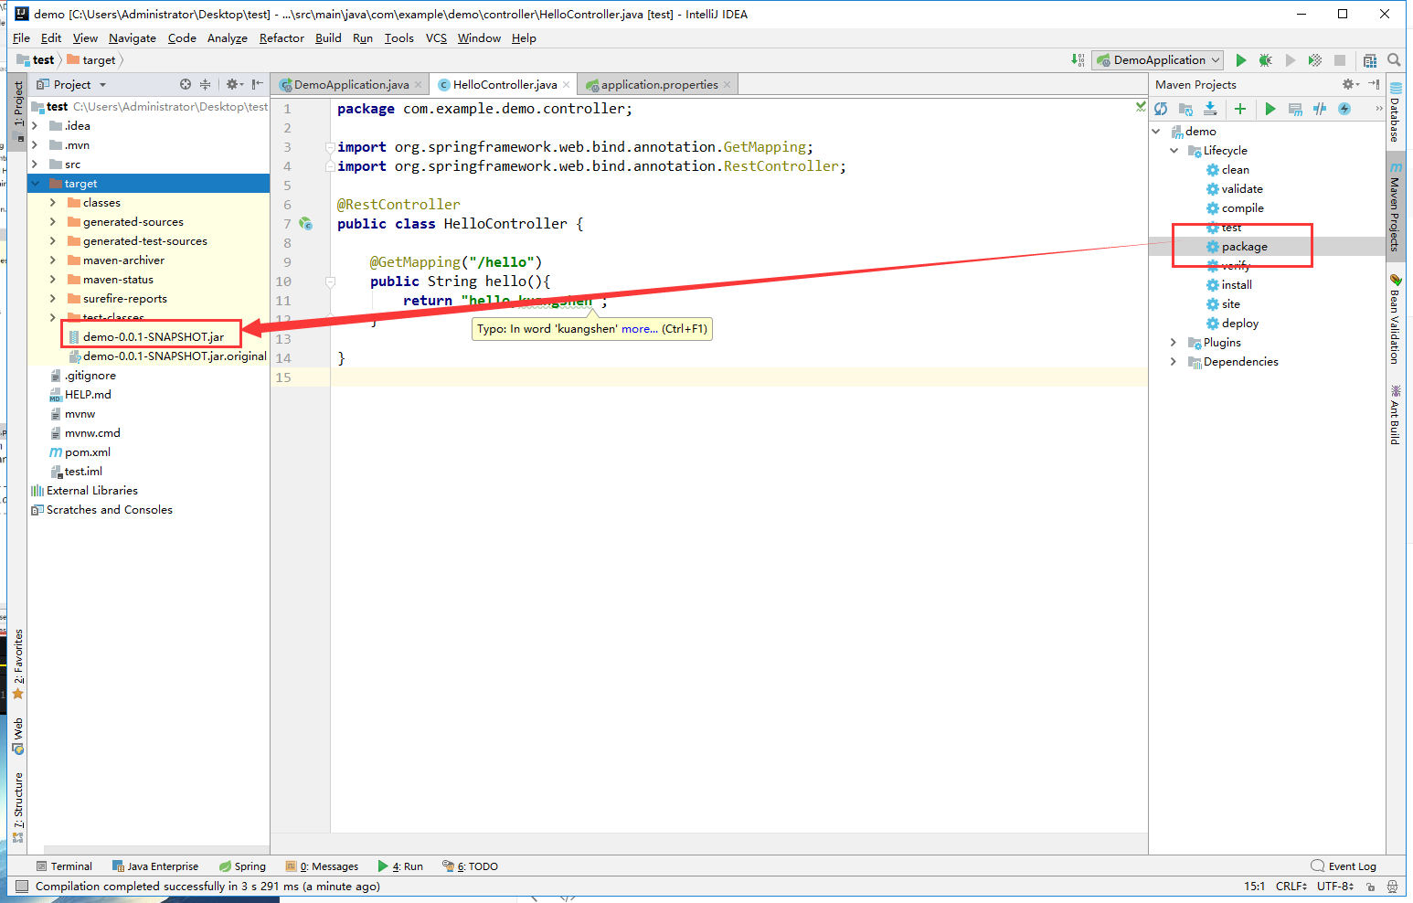Toggle Maven offline mode icon
1413x903 pixels.
pos(1320,109)
